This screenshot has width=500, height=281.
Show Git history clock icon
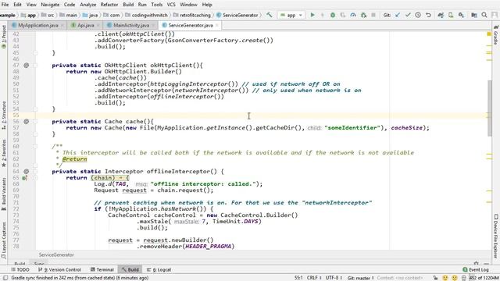click(x=418, y=15)
